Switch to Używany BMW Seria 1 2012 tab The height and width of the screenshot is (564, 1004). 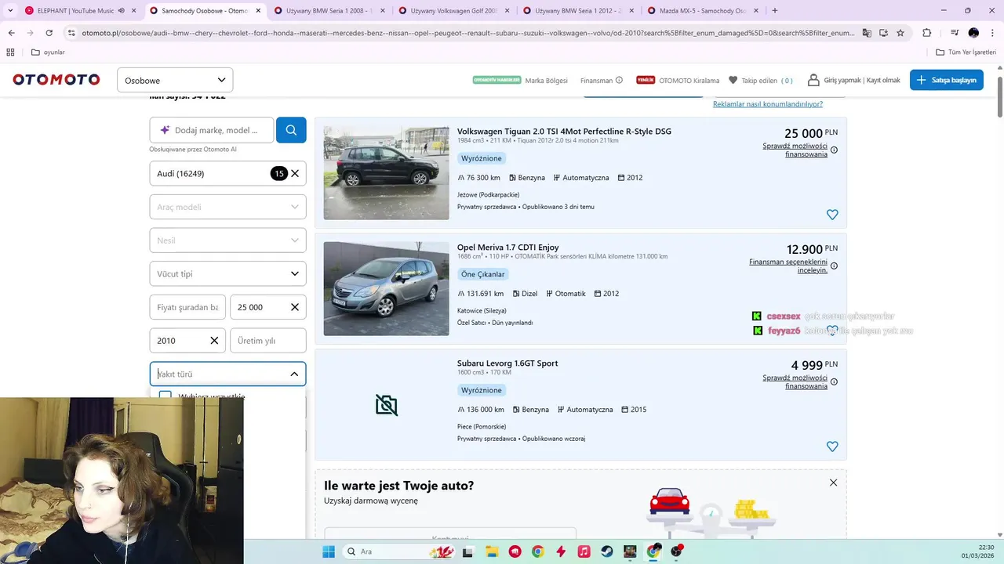[577, 11]
